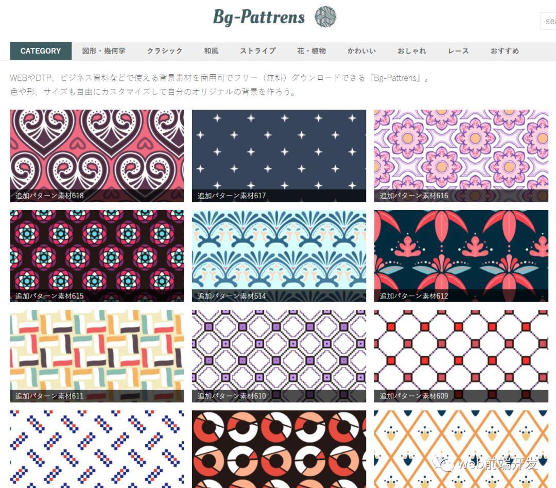Select the purple floral pattern 素材616
556x488 pixels.
(x=461, y=155)
